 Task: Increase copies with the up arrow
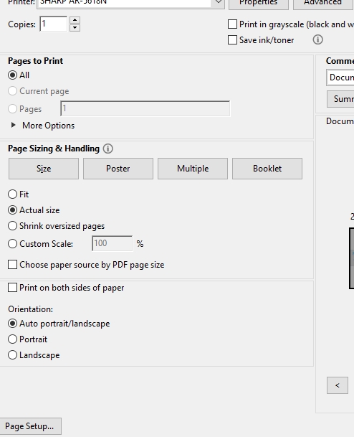coord(75,20)
